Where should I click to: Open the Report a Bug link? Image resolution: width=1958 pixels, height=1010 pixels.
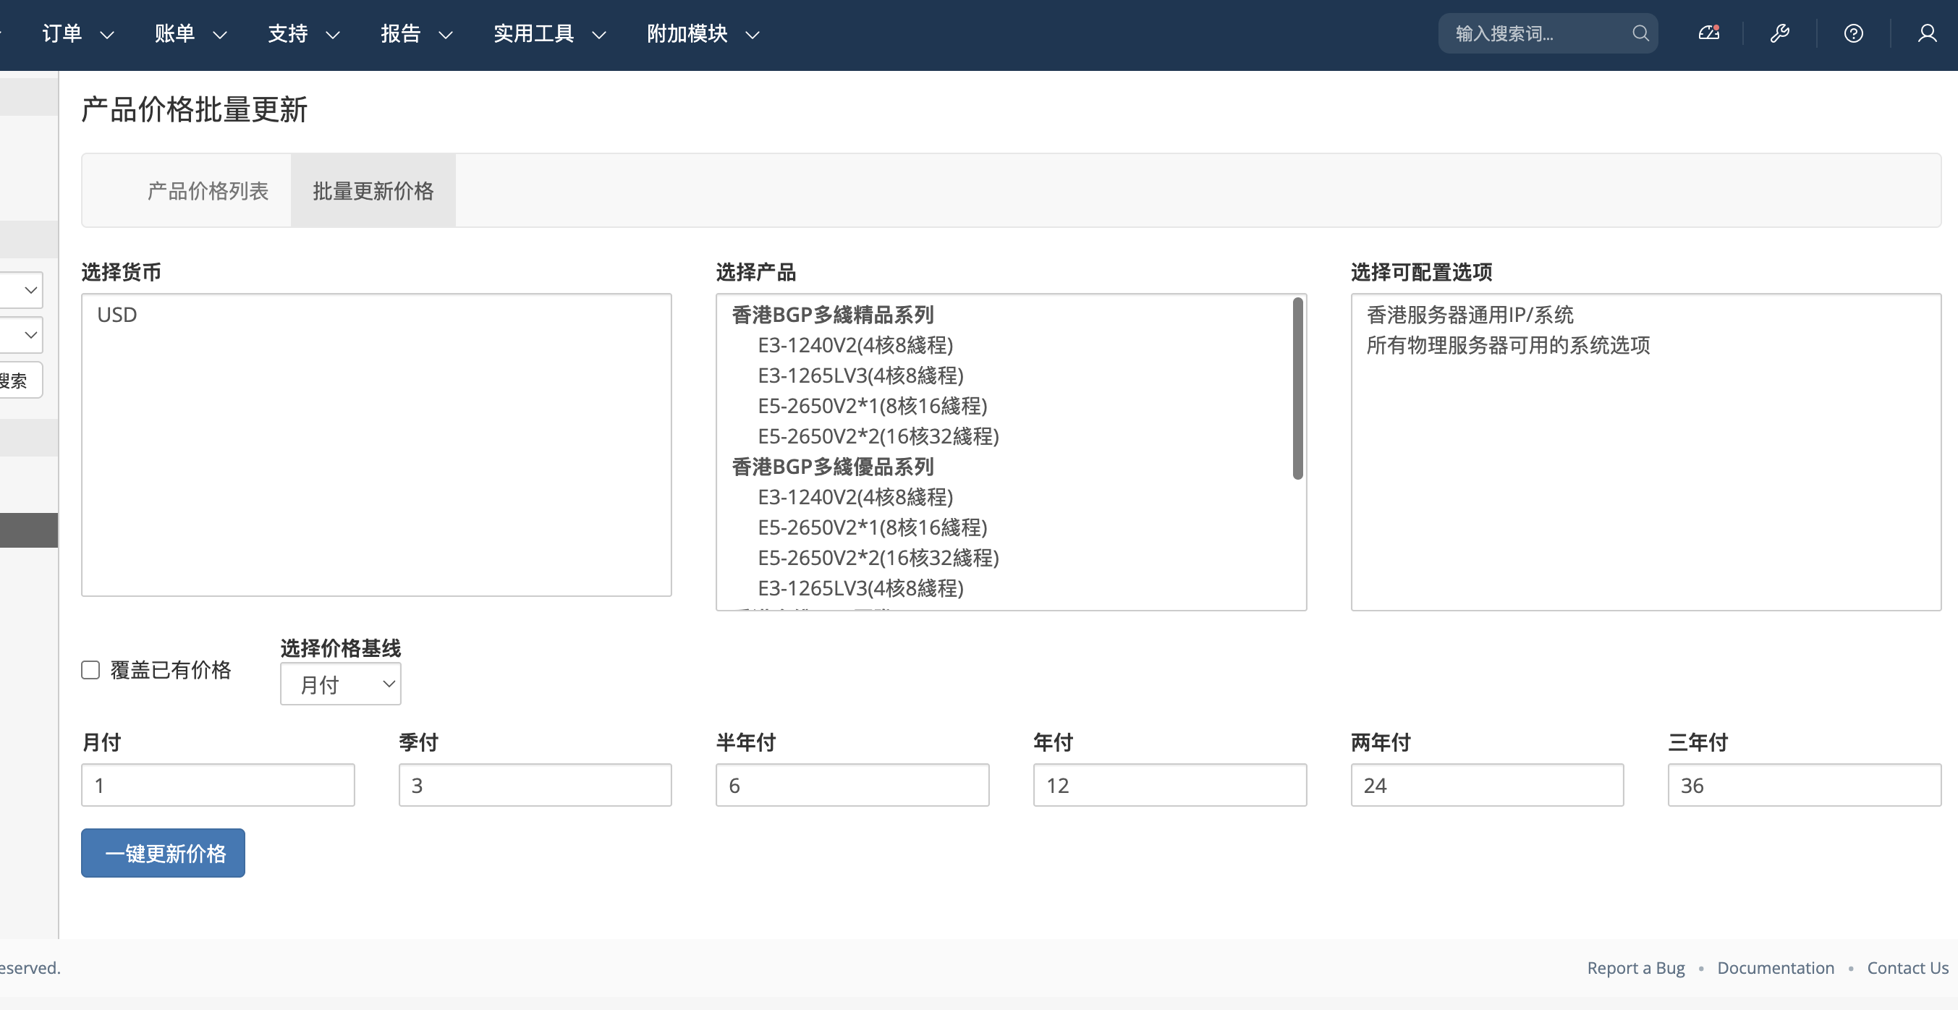pyautogui.click(x=1635, y=967)
